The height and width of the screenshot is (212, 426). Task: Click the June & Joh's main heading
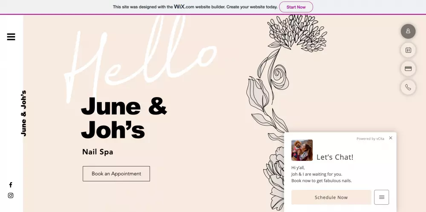tap(124, 118)
